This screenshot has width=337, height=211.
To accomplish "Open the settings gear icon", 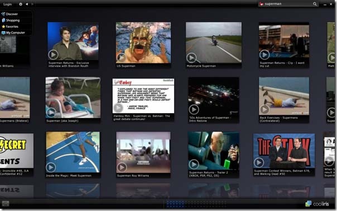I will point(21,4).
